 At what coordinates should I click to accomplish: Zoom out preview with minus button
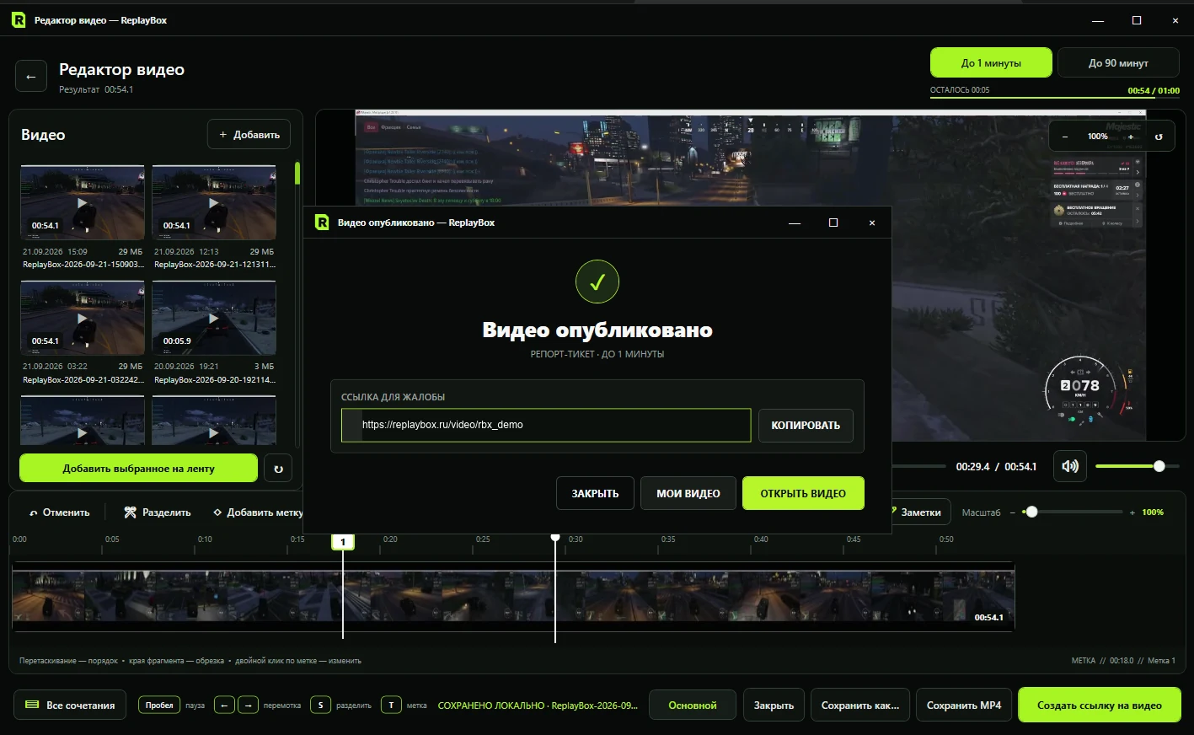[1065, 137]
